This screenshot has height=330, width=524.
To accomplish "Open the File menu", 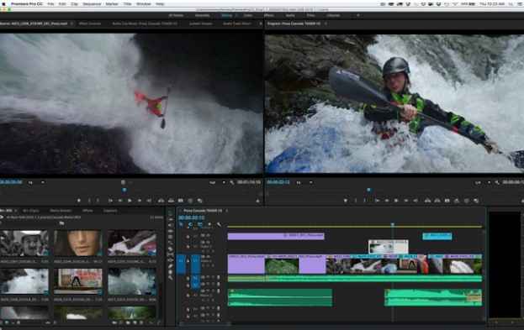I will (50, 3).
